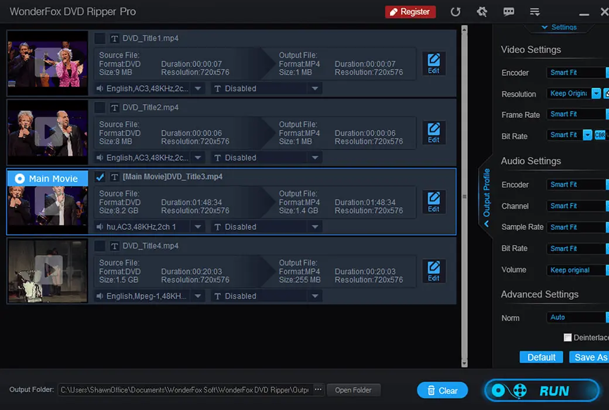
Task: Uncheck the Main Movie DVD_Title3 checkbox
Action: tap(100, 177)
